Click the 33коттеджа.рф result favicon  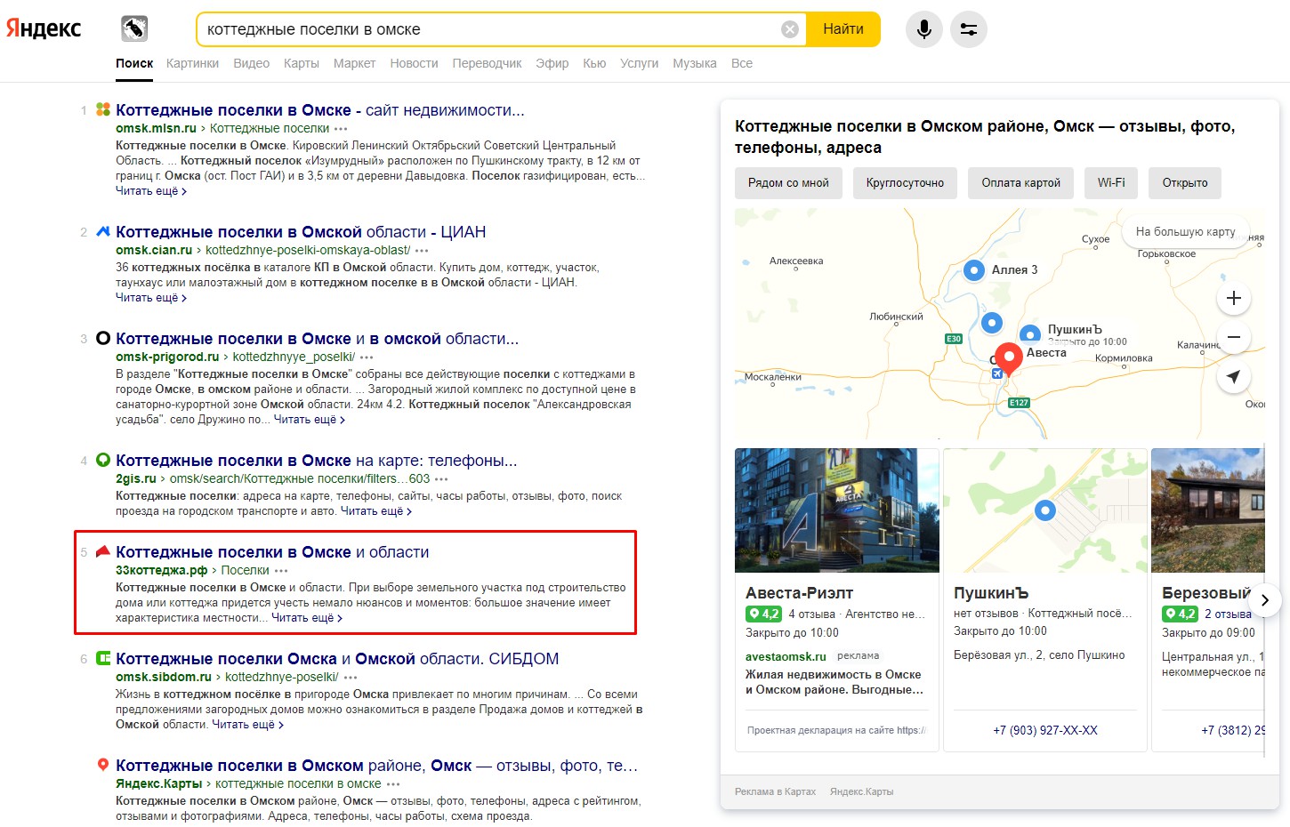pyautogui.click(x=103, y=551)
